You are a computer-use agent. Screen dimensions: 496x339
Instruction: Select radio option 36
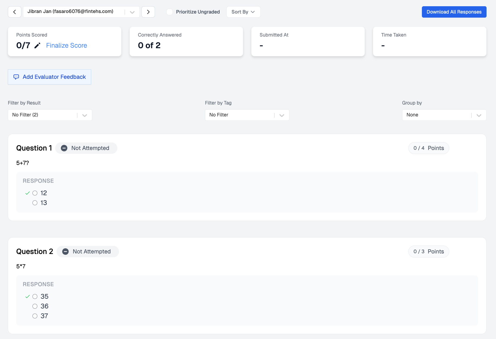[x=35, y=306]
